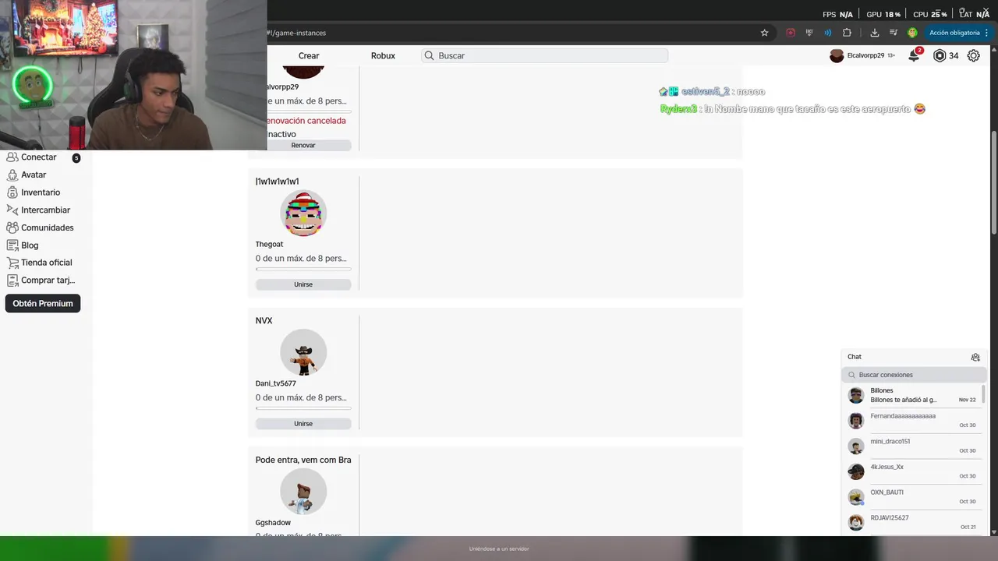Screen dimensions: 998x561
Task: Open the OXN_BAUTI chat
Action: 913,497
